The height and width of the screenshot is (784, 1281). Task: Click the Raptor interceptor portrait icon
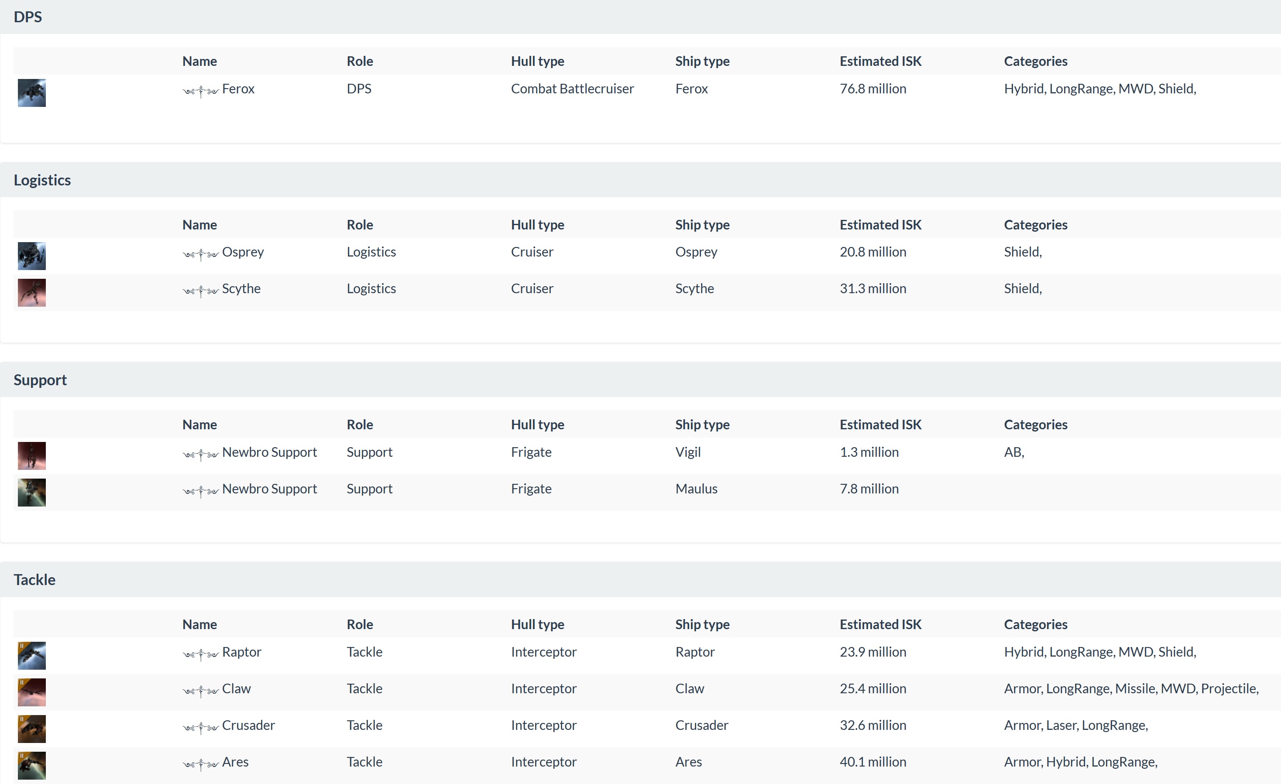click(32, 655)
